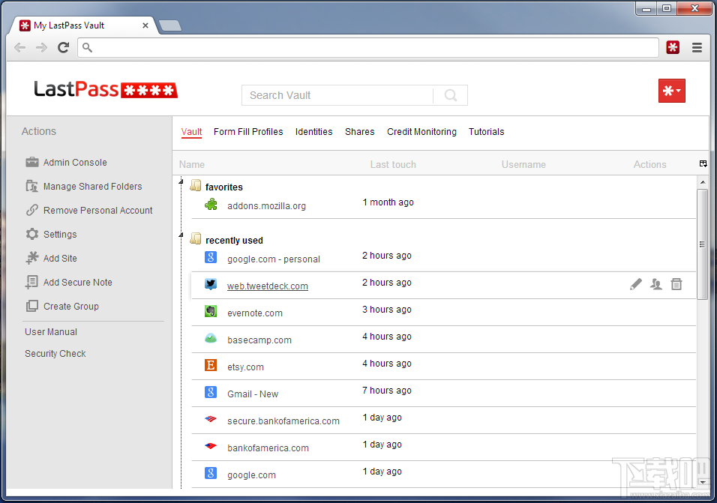The width and height of the screenshot is (717, 503).
Task: Open the Credit Monitoring tab
Action: pos(421,131)
